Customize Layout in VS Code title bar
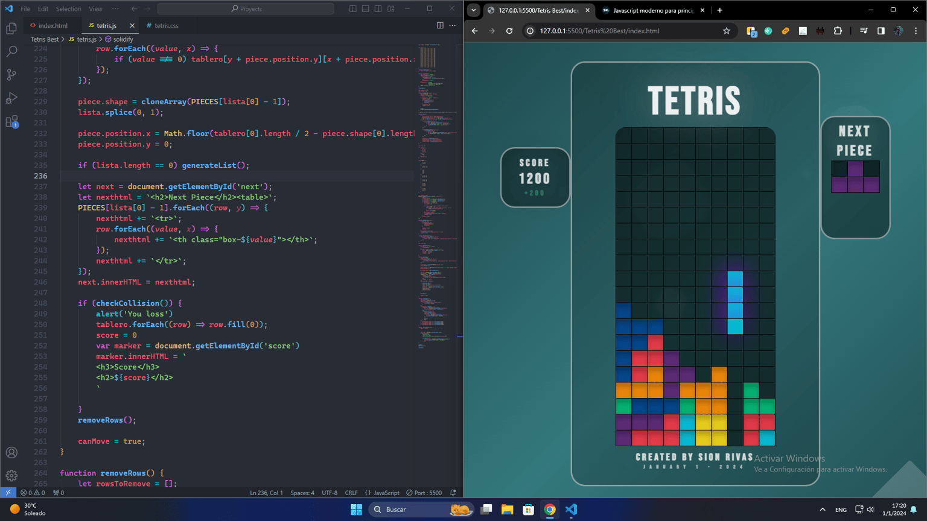This screenshot has height=521, width=927. (391, 9)
